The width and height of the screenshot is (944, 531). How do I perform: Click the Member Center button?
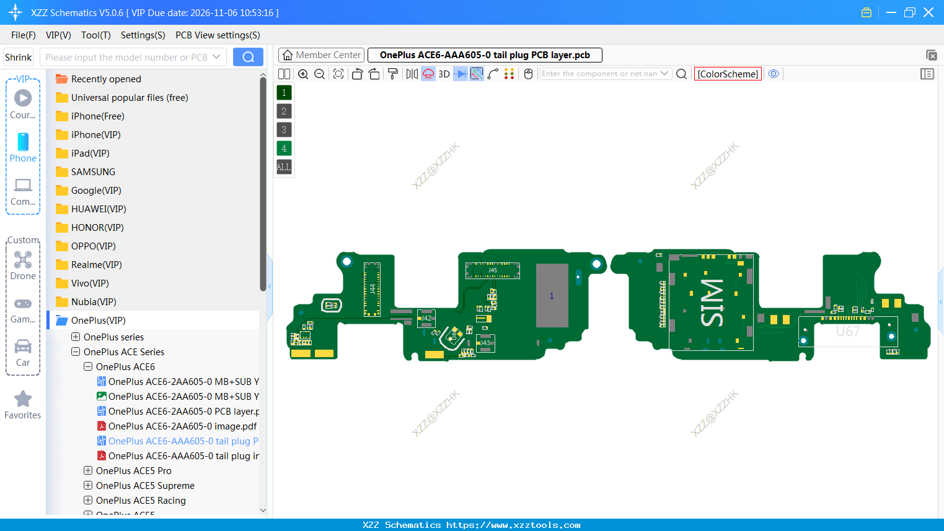click(x=321, y=54)
